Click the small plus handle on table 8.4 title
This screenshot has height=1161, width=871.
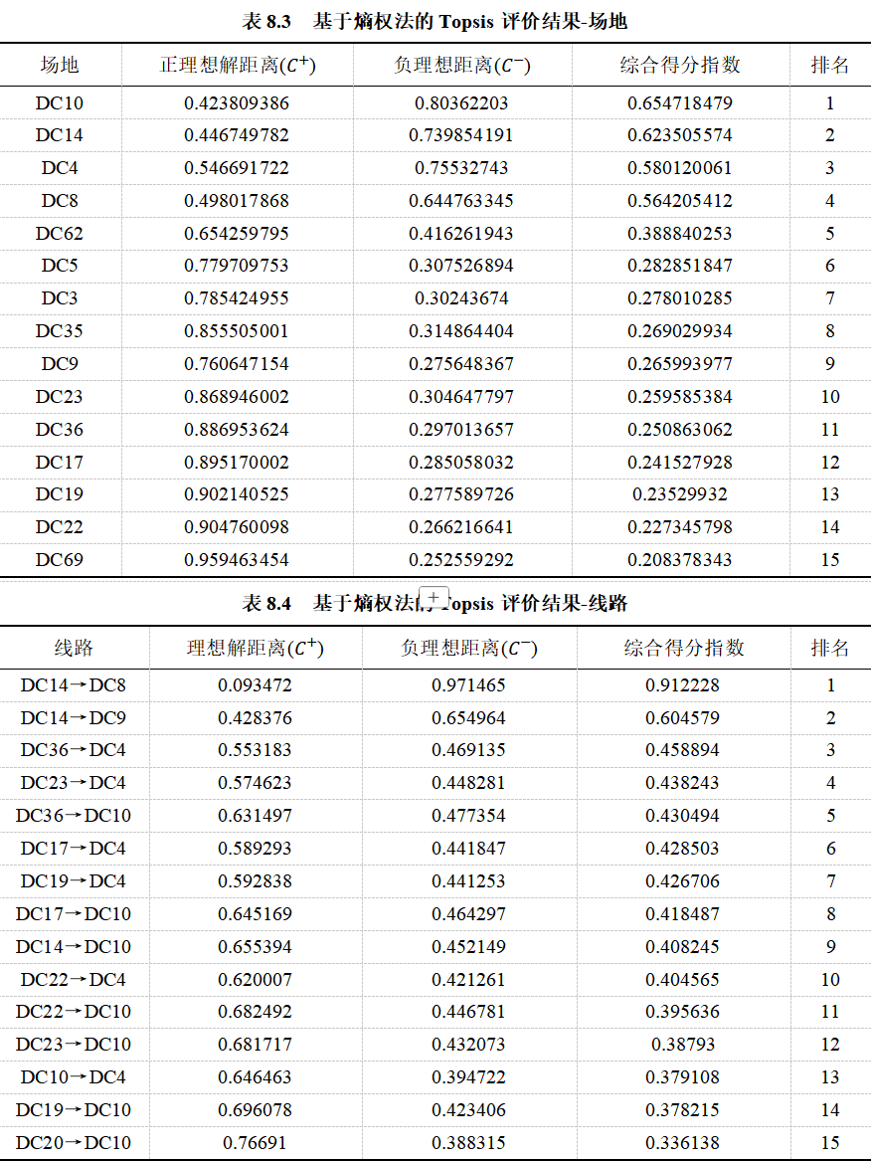(434, 597)
